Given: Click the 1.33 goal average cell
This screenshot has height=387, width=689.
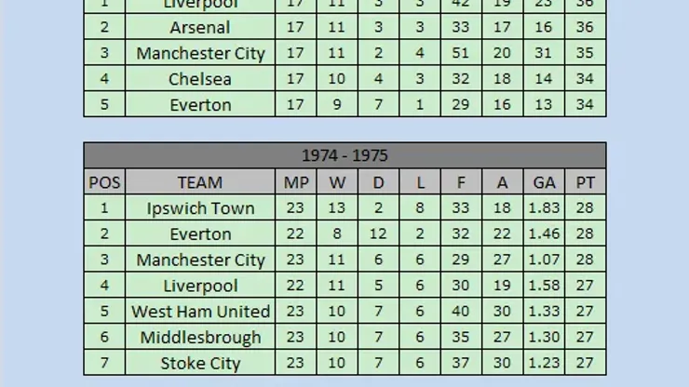Looking at the screenshot, I should click(x=544, y=312).
